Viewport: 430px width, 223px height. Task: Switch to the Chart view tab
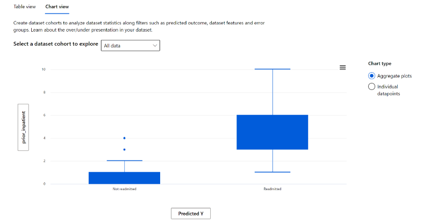click(57, 6)
